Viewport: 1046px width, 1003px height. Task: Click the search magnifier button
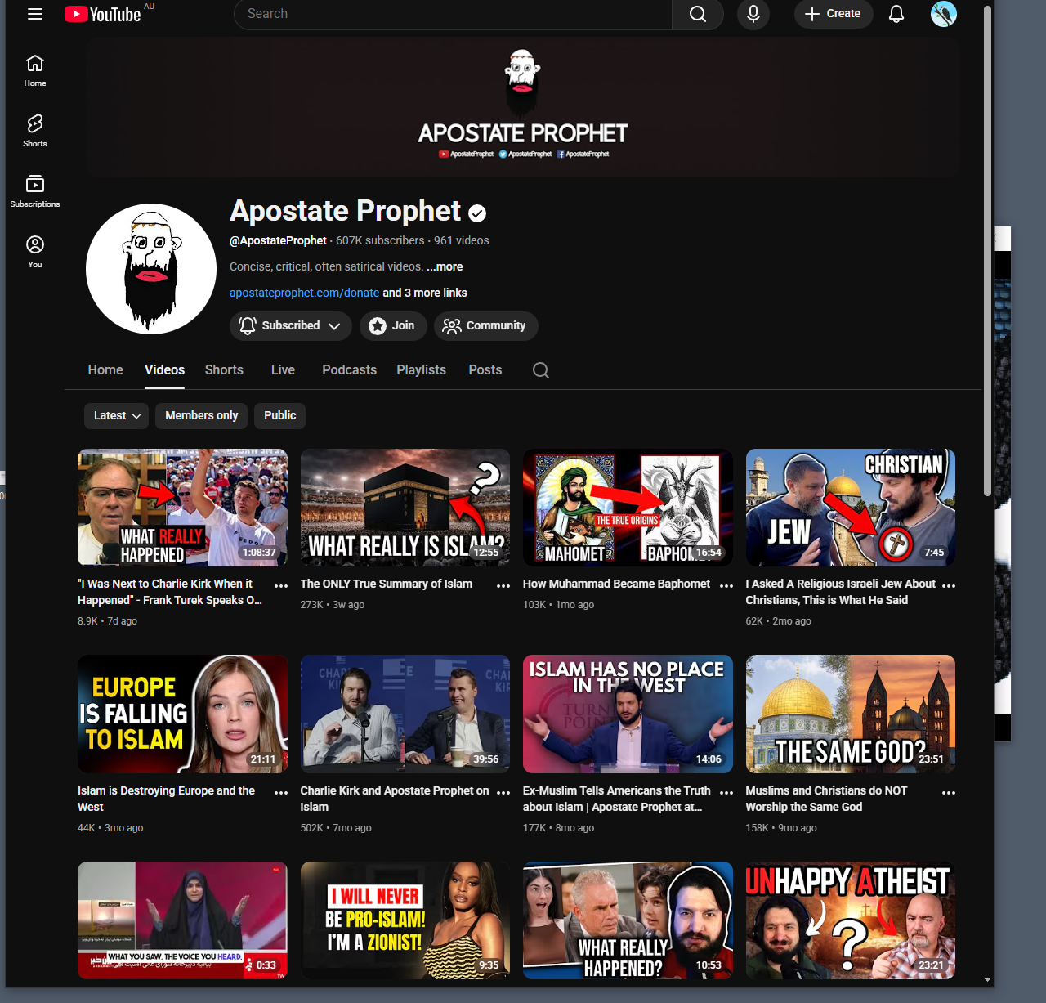tap(697, 14)
